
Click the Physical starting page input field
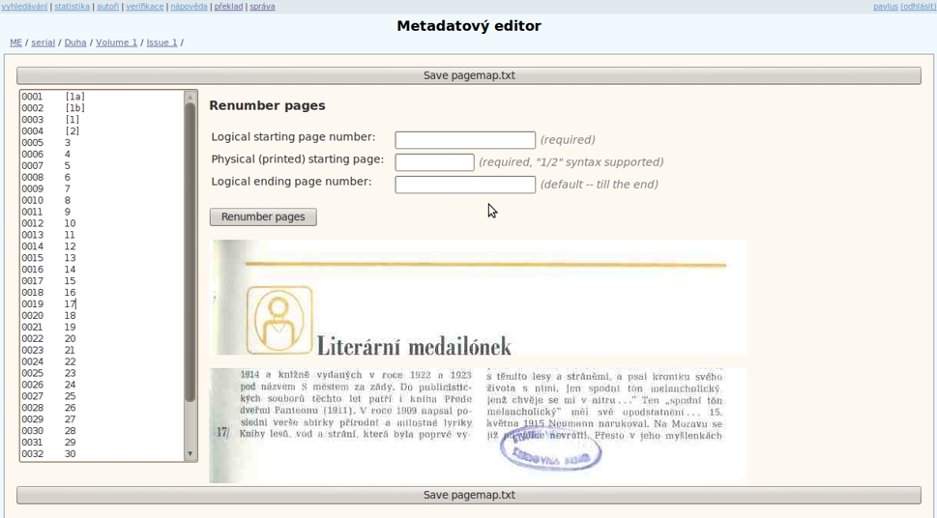434,162
